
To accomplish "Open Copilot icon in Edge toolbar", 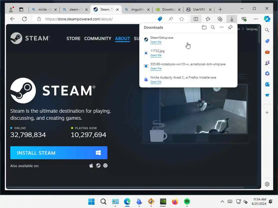I will 267,19.
